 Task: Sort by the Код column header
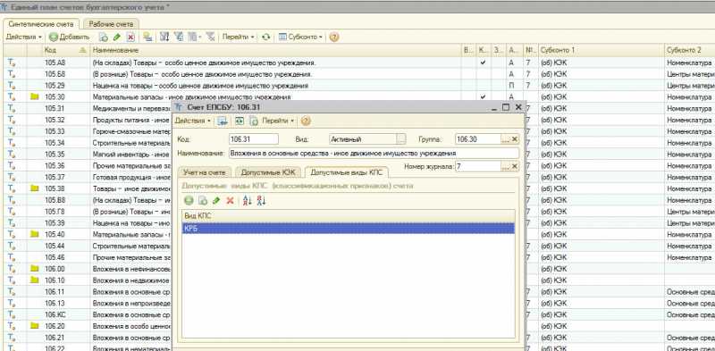(x=65, y=50)
